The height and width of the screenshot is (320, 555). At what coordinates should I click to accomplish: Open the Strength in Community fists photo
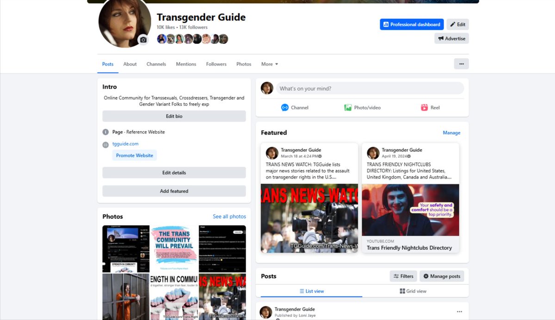tap(174, 296)
